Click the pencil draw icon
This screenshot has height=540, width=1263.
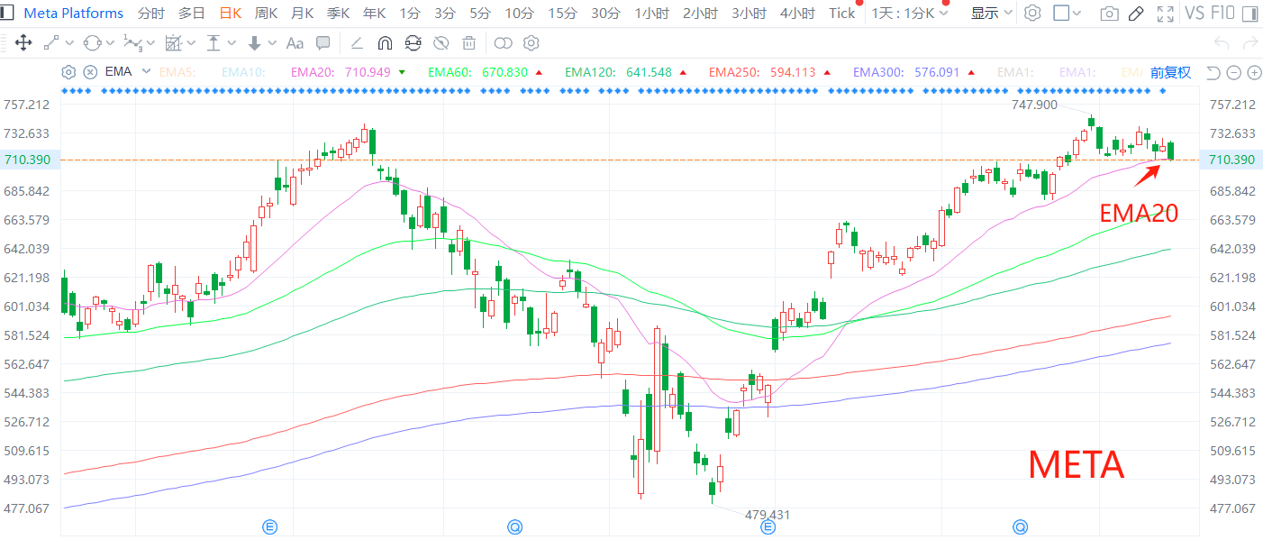coord(1137,14)
